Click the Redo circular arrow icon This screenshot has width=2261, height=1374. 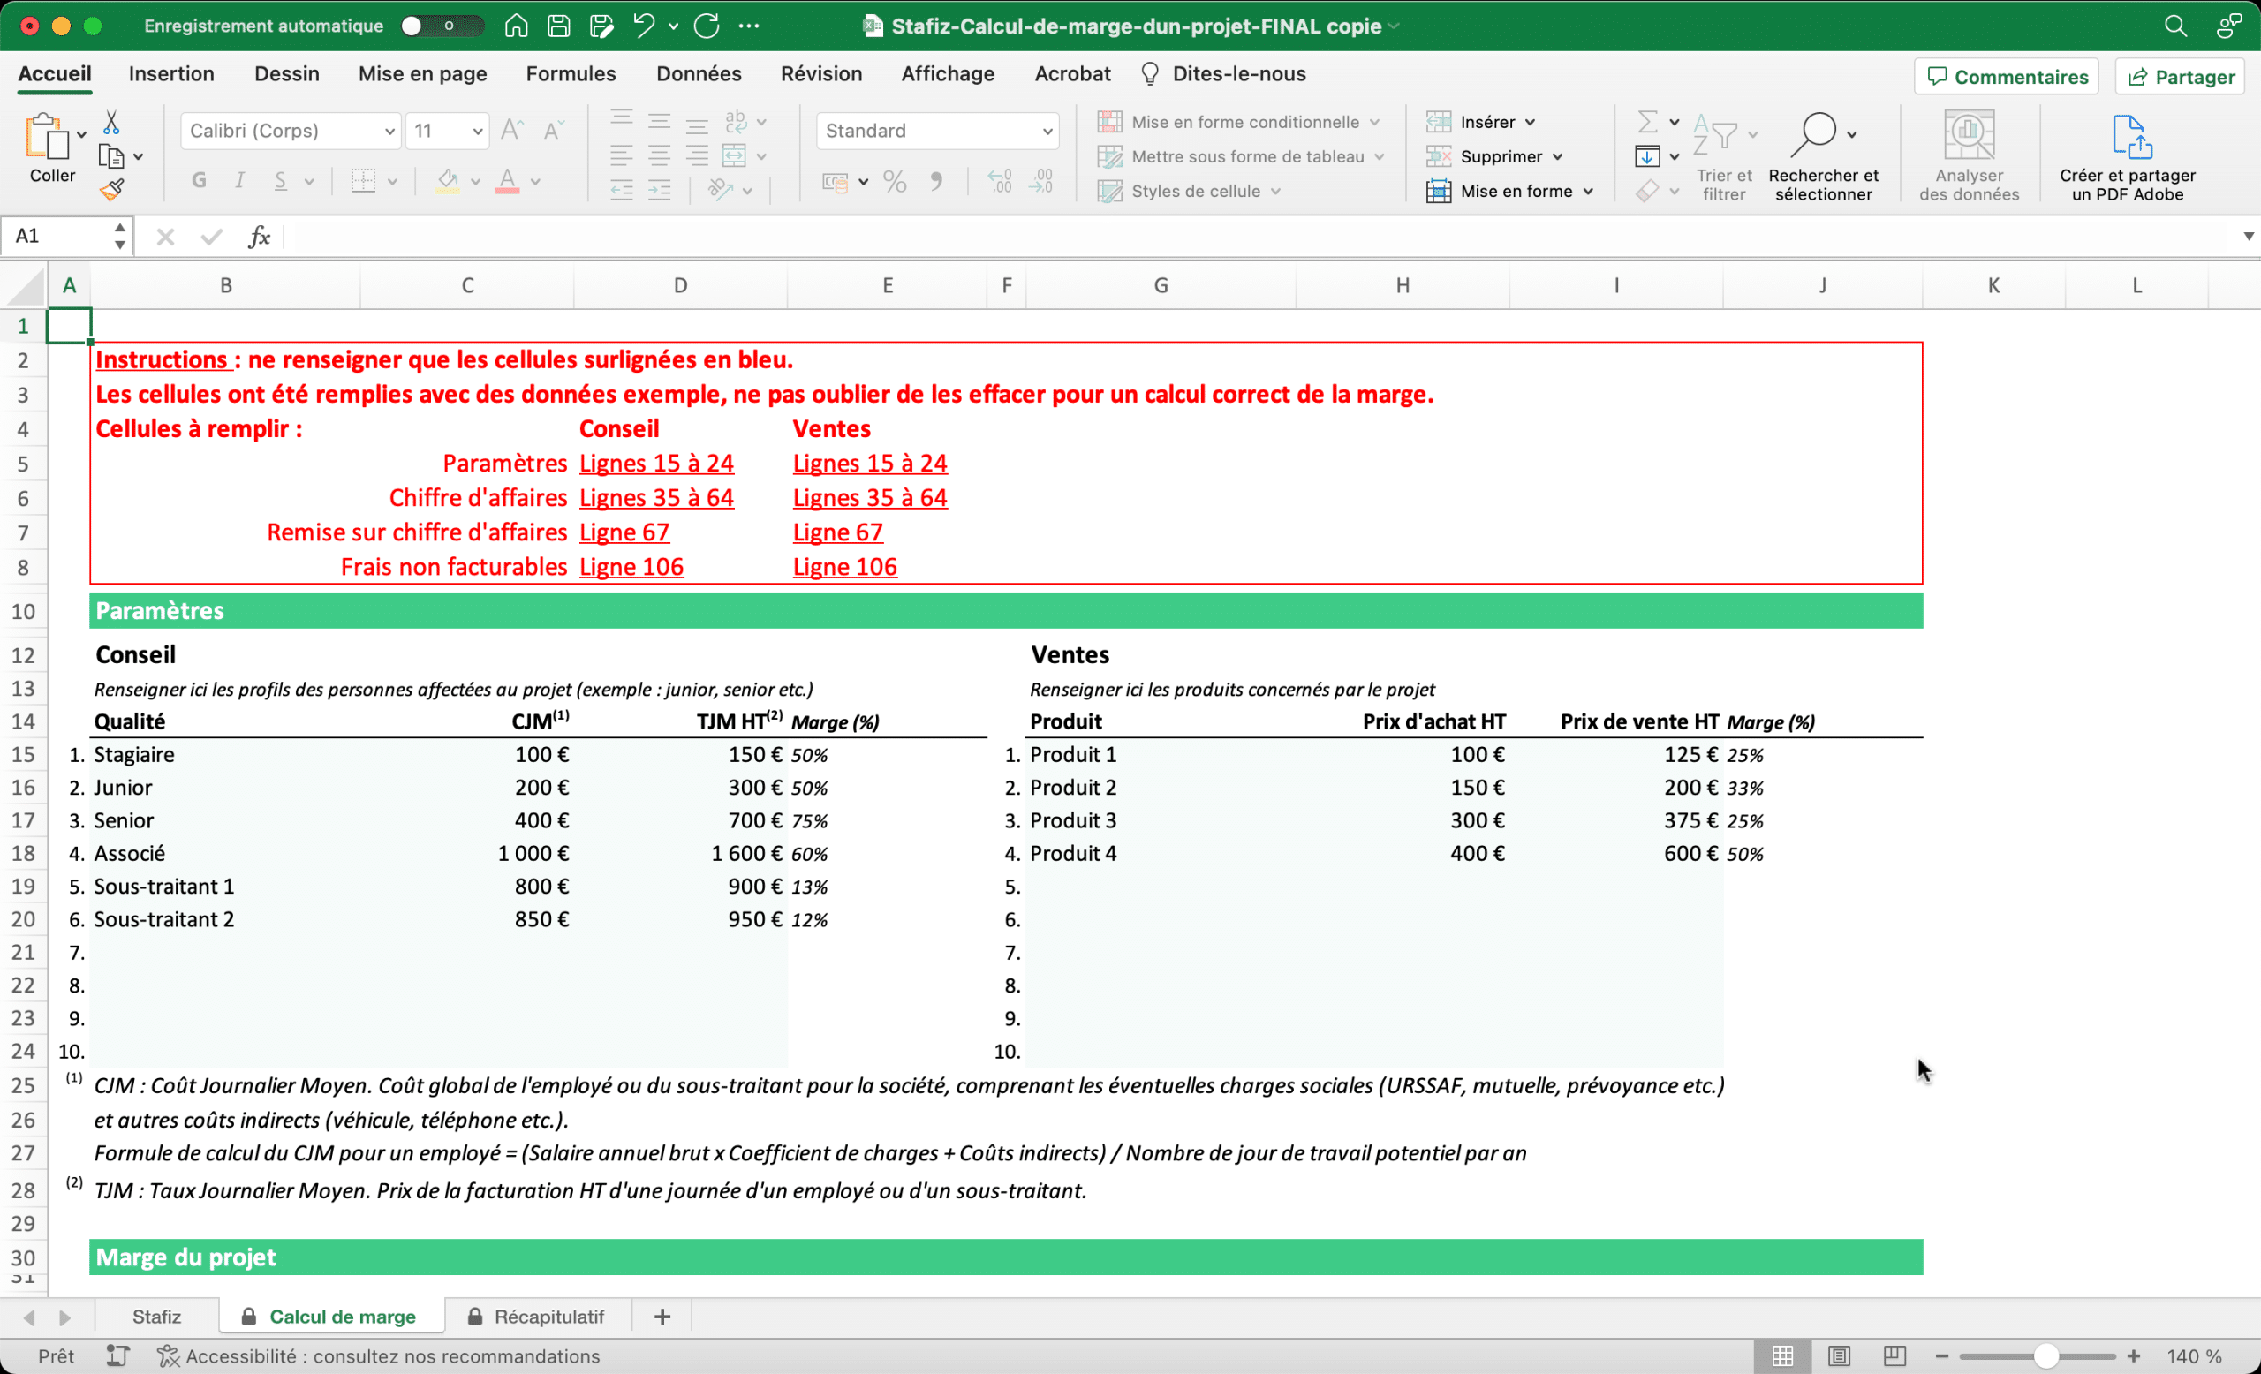point(706,26)
